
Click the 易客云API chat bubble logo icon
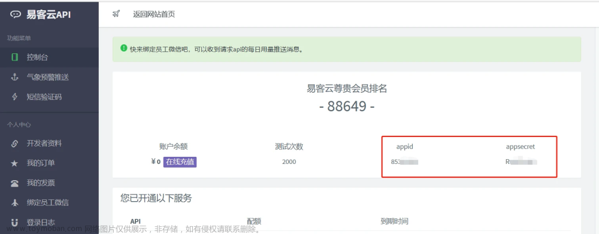click(16, 14)
